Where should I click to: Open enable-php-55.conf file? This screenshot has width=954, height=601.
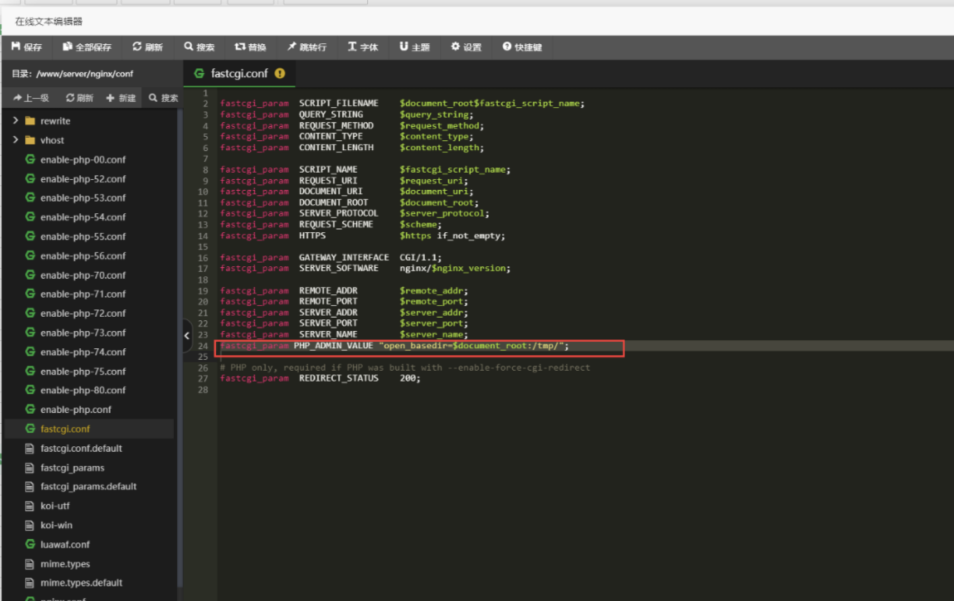83,237
